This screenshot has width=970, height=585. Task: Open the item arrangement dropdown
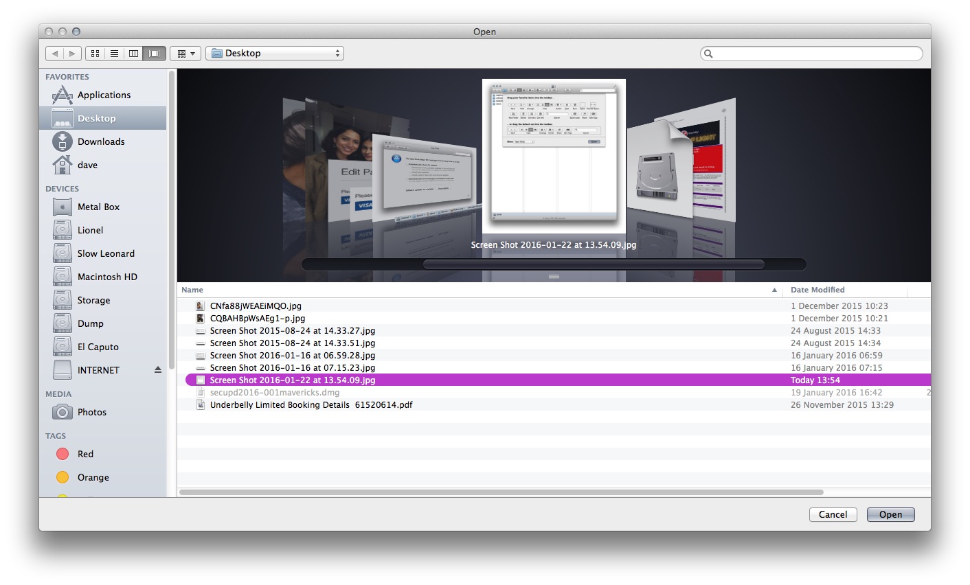(x=184, y=53)
